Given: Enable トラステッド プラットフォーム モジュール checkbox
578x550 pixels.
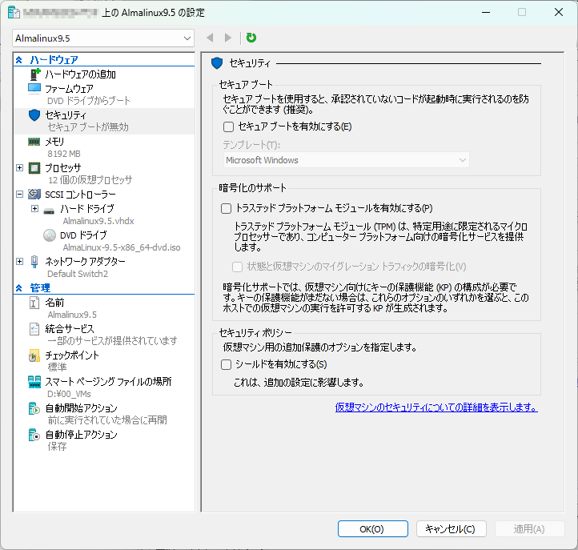Looking at the screenshot, I should coord(226,208).
